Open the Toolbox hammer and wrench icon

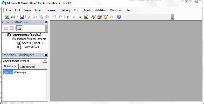[112, 17]
